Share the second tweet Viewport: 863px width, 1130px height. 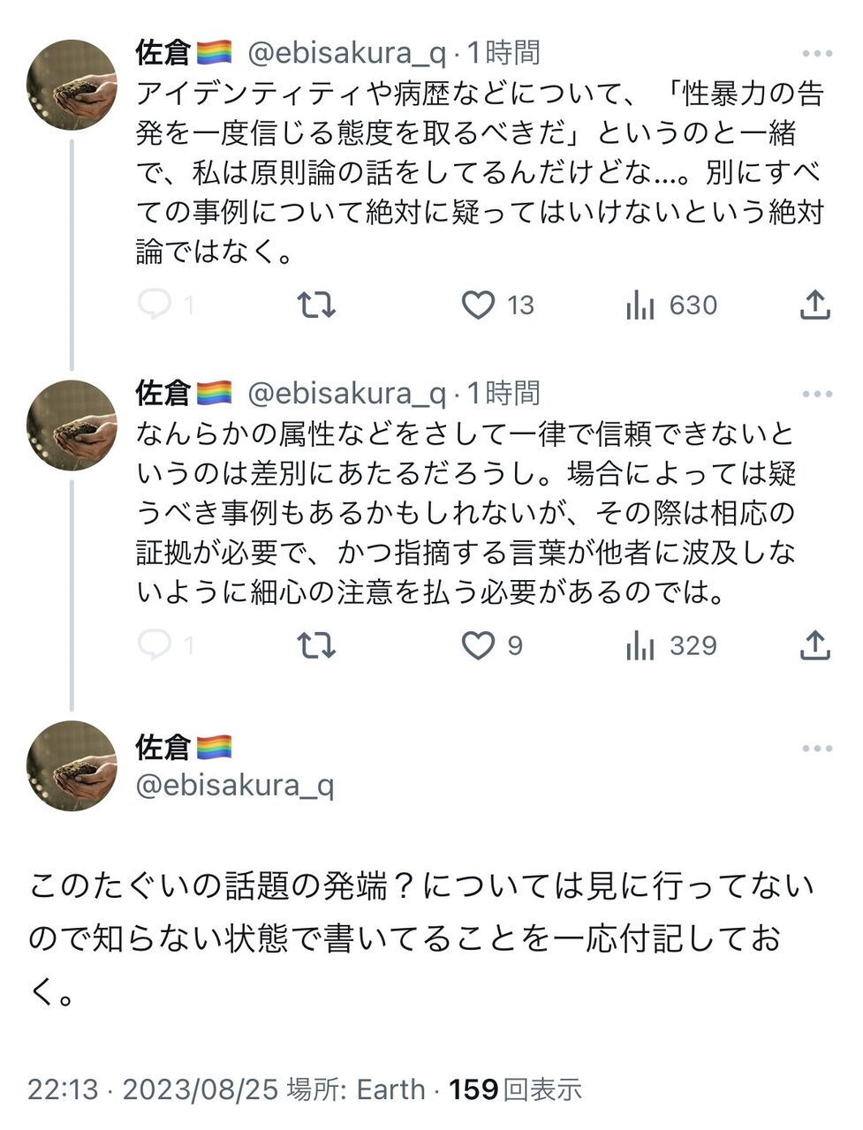[x=814, y=645]
